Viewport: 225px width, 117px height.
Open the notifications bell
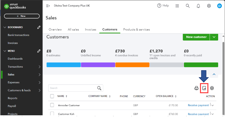[x=198, y=6]
